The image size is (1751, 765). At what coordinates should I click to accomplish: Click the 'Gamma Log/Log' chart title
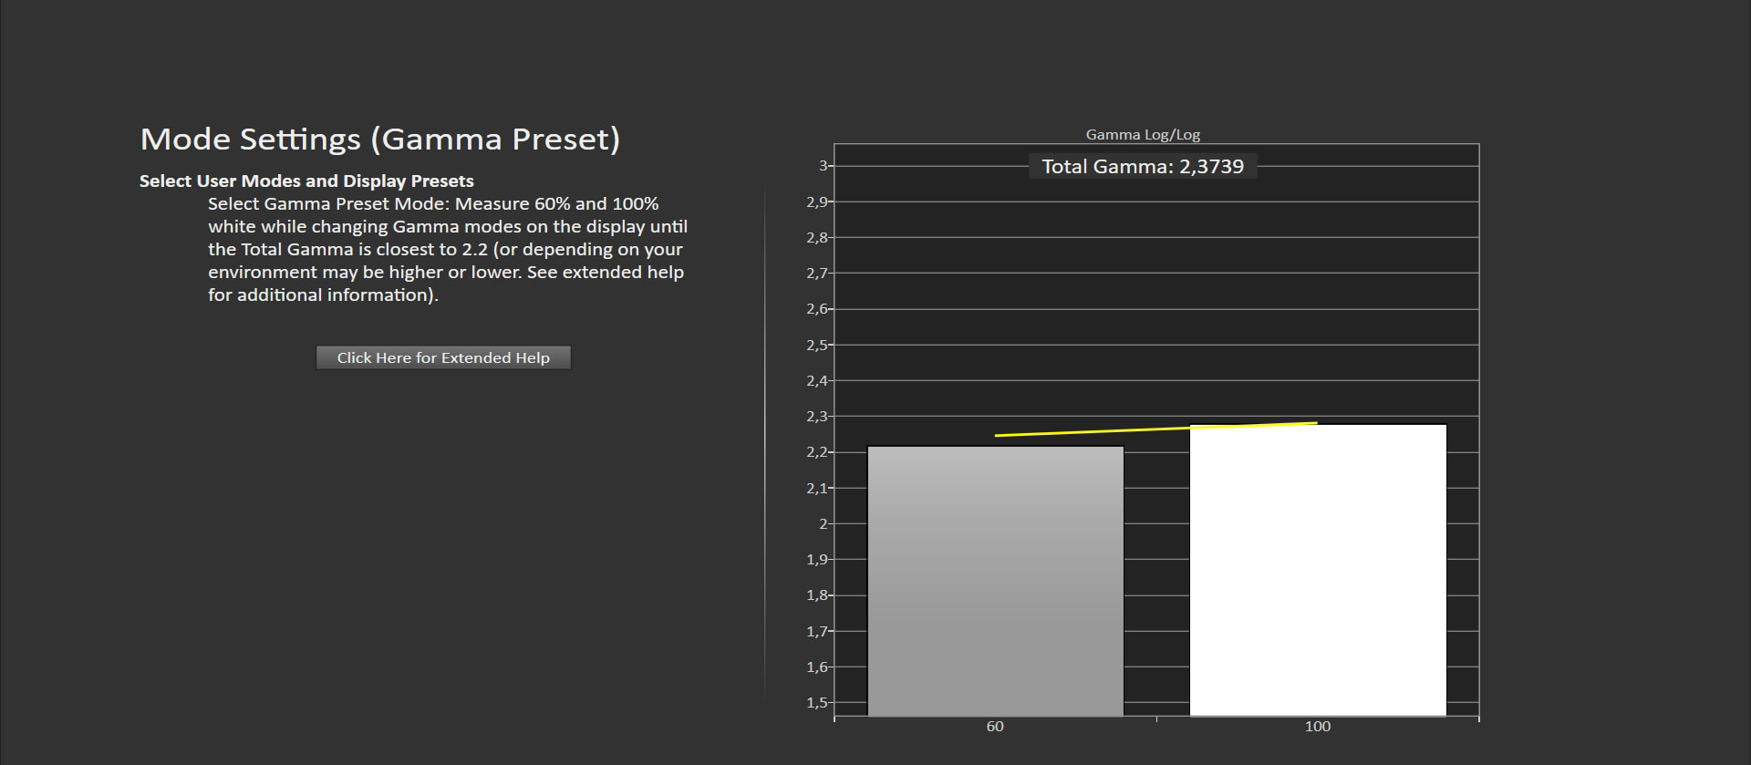click(x=1142, y=135)
